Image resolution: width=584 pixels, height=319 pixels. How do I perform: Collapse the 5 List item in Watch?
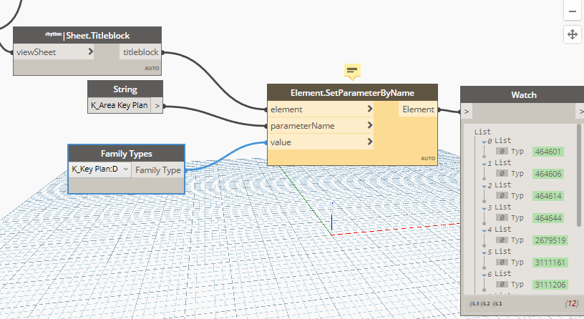click(x=485, y=252)
